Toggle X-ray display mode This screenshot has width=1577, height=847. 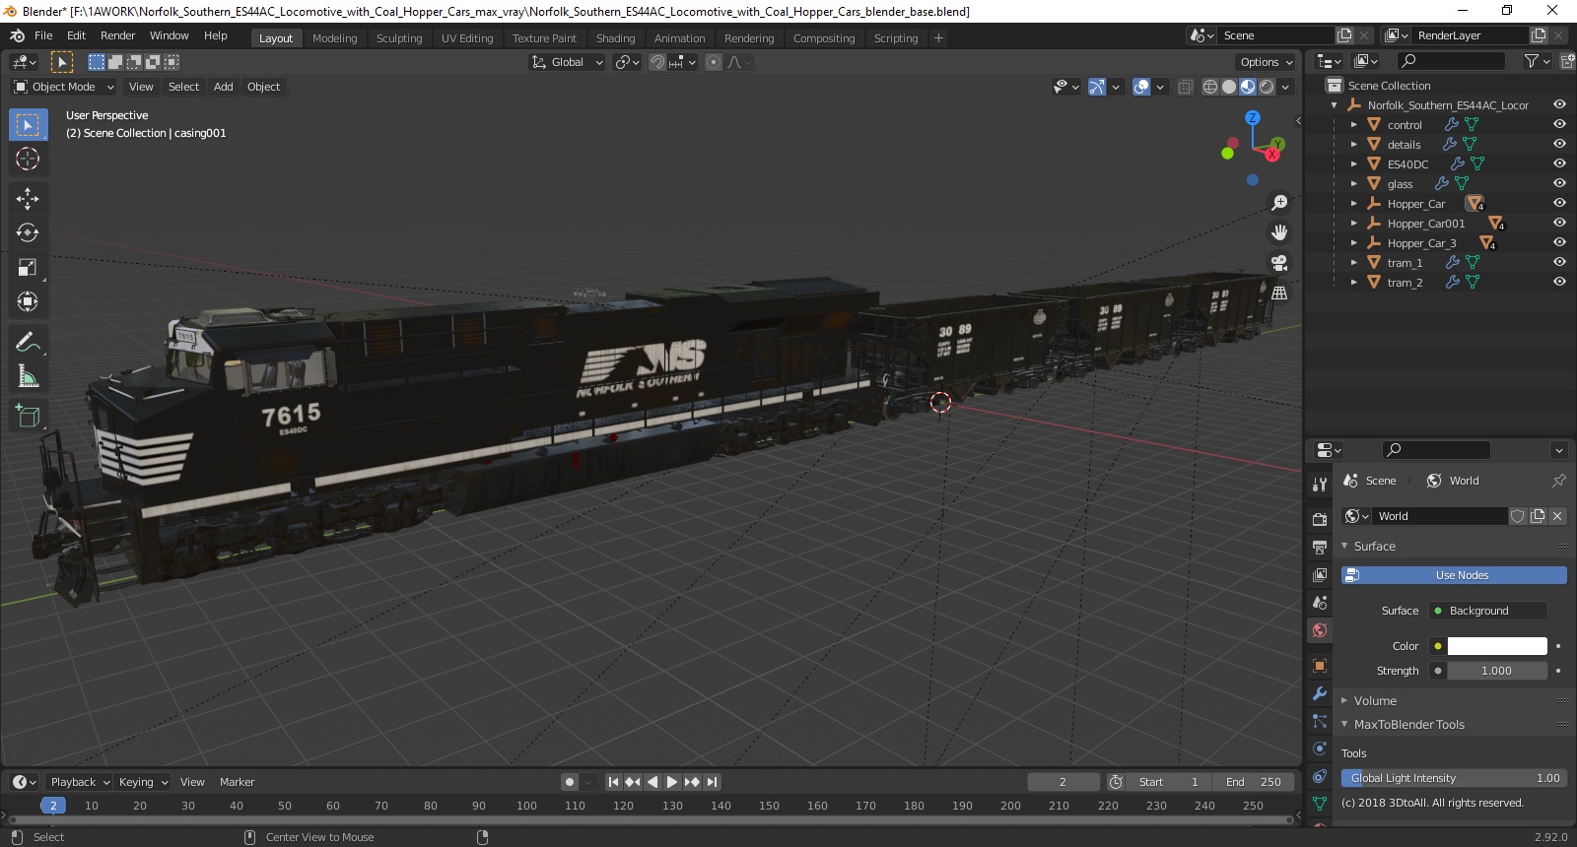1185,87
